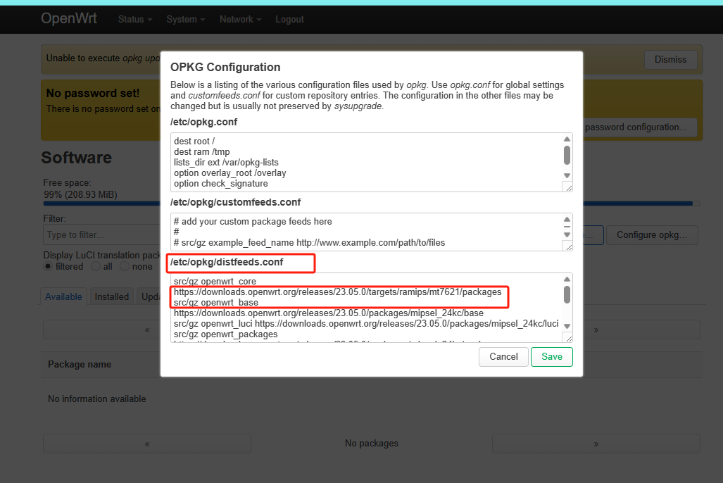Click scroll-down arrow of customfeeds.conf textarea
This screenshot has height=483, width=723.
click(x=567, y=234)
